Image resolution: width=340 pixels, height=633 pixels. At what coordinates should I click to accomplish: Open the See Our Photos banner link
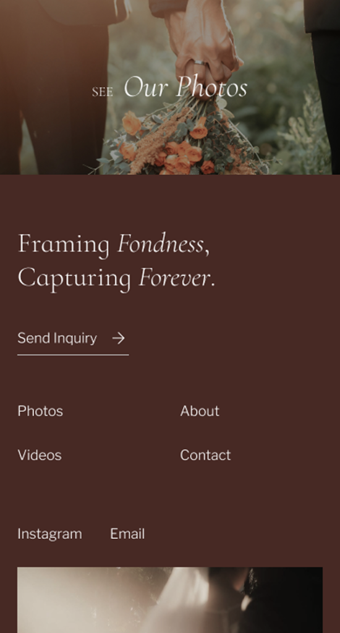click(x=169, y=87)
